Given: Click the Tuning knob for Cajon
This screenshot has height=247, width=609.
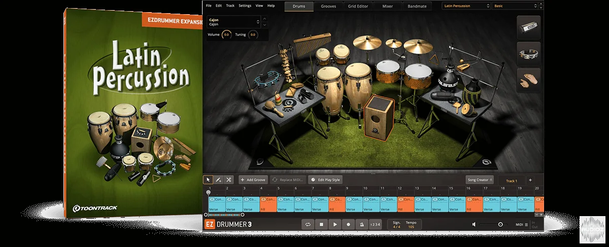Looking at the screenshot, I should (x=253, y=35).
